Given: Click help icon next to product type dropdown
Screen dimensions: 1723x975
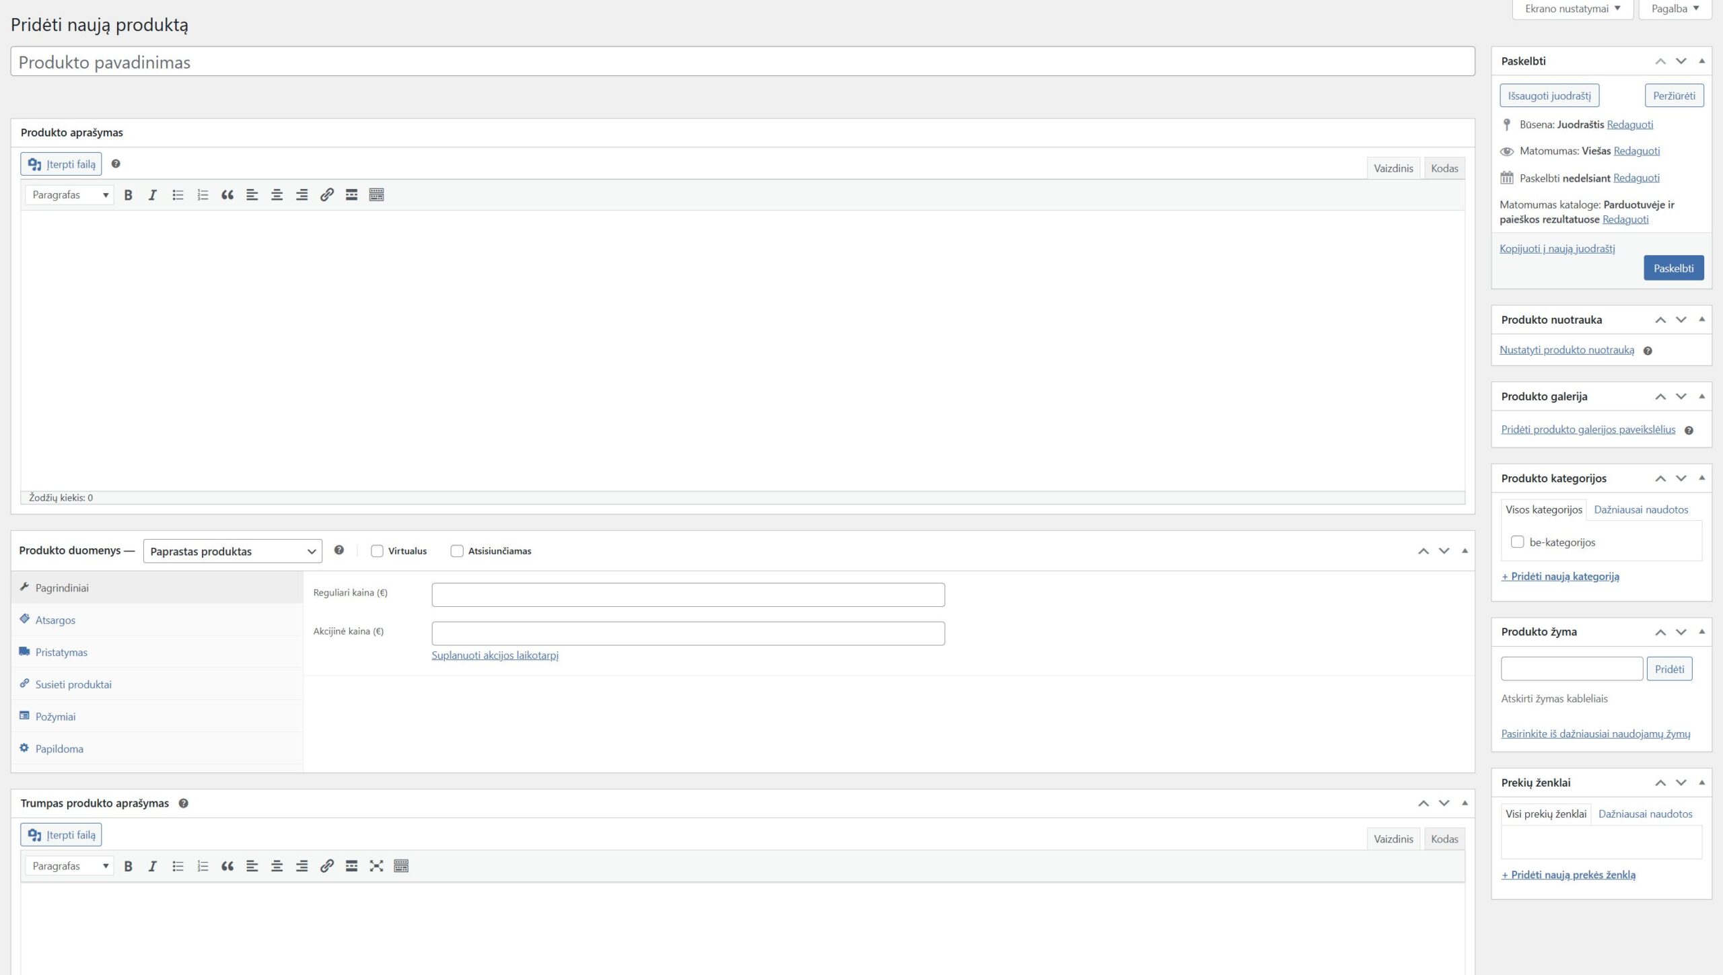Looking at the screenshot, I should pyautogui.click(x=339, y=550).
